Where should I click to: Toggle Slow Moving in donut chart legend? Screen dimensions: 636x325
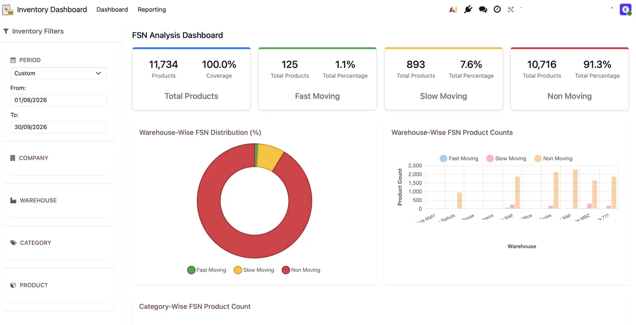pyautogui.click(x=254, y=270)
